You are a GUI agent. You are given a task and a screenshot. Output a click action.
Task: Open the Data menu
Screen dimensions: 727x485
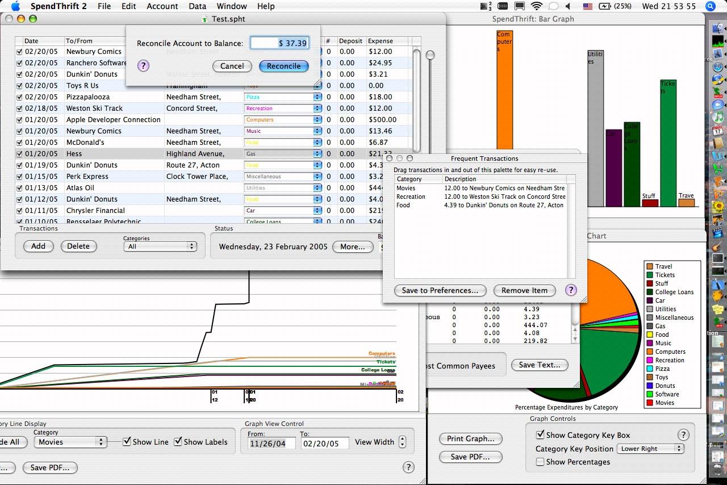[x=198, y=6]
